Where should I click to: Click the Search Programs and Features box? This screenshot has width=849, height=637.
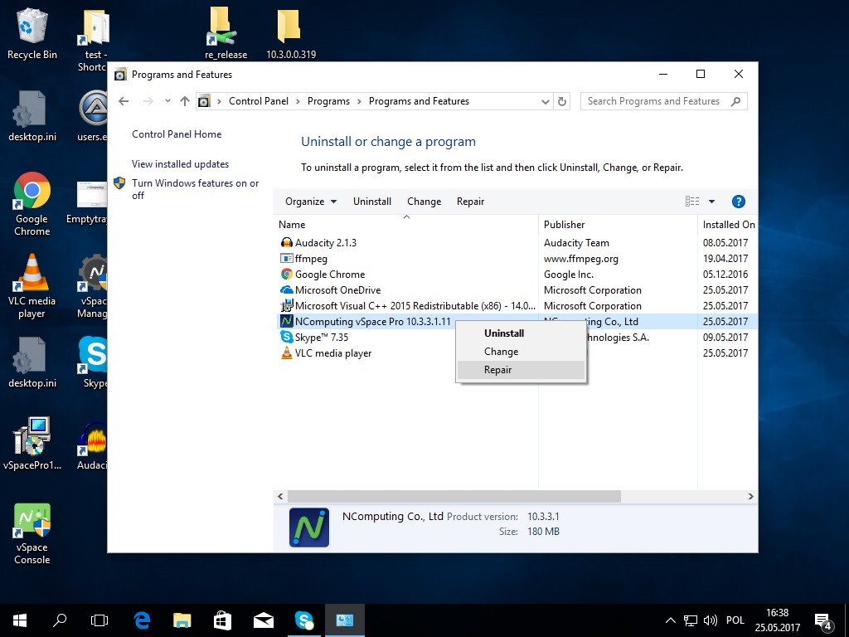pos(653,101)
